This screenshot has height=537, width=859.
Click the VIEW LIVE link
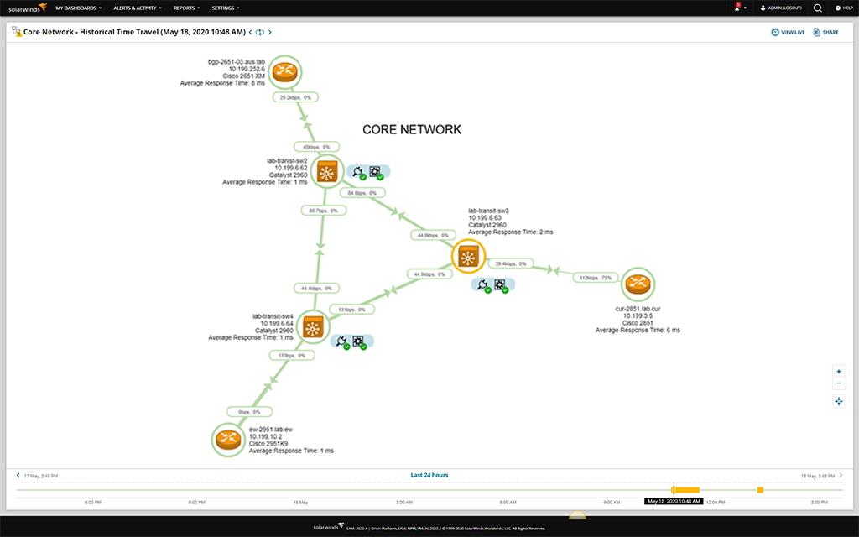[x=787, y=32]
